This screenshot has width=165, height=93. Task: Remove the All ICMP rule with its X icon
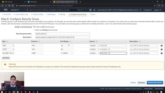pyautogui.click(x=162, y=53)
